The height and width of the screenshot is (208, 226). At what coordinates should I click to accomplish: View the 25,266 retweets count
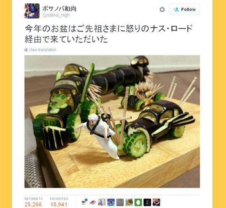[x=33, y=204]
